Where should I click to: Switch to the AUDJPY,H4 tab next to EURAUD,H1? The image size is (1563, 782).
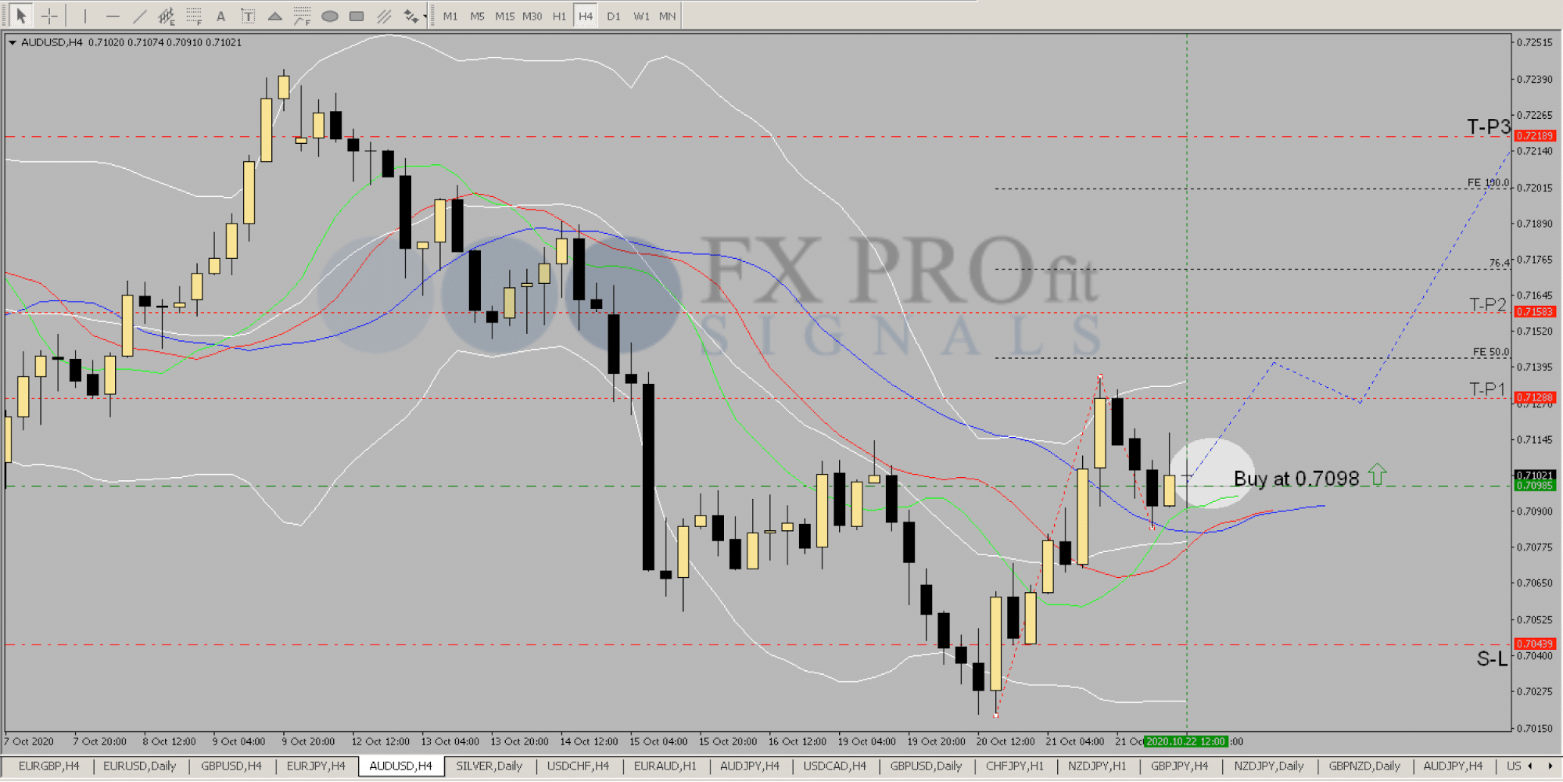click(749, 766)
